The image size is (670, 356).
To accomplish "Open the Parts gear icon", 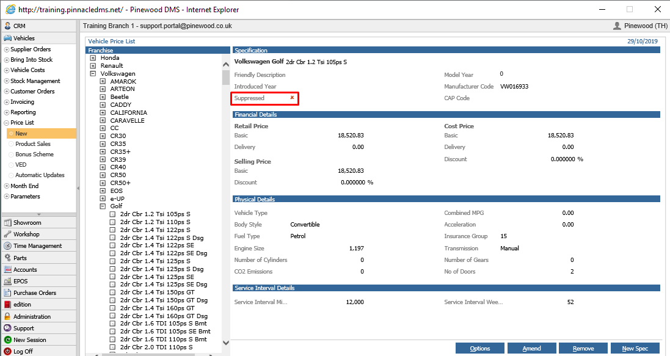I will (x=7, y=258).
